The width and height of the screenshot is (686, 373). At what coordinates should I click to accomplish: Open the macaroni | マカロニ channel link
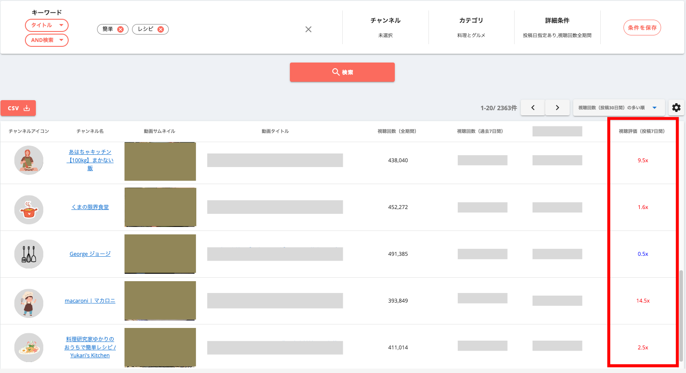[x=90, y=301]
